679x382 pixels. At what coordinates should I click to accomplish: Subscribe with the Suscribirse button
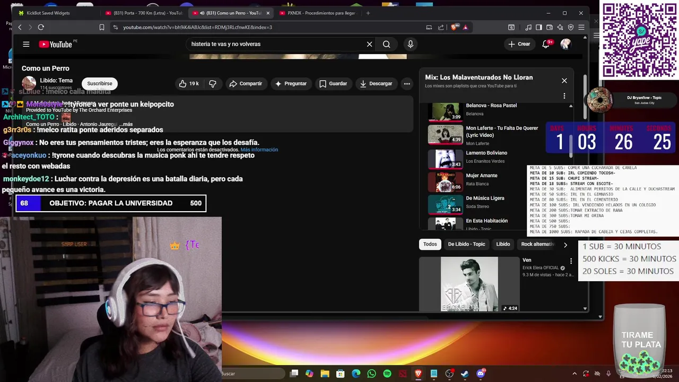(100, 83)
